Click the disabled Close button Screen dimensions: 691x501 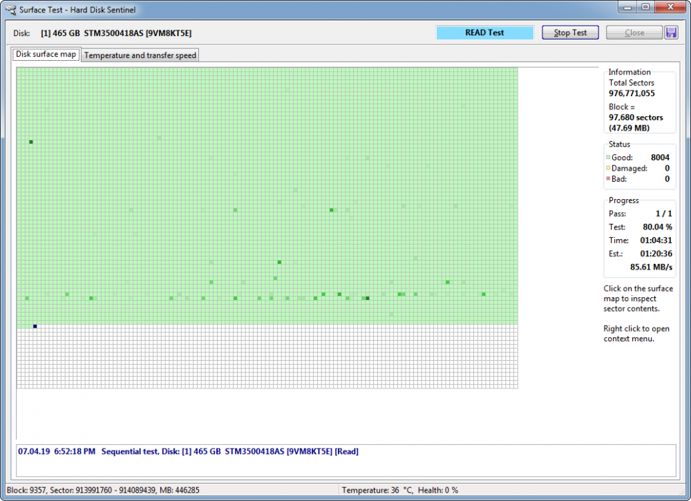tap(634, 32)
